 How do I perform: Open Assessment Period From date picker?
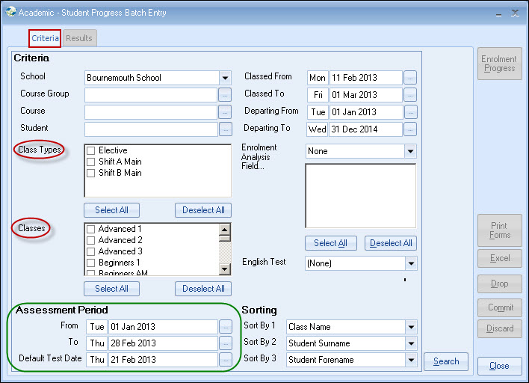pyautogui.click(x=225, y=327)
